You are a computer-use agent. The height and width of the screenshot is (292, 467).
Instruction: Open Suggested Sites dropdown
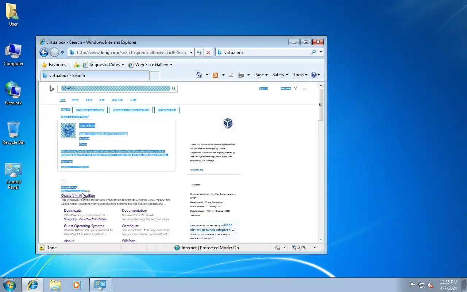tap(103, 65)
